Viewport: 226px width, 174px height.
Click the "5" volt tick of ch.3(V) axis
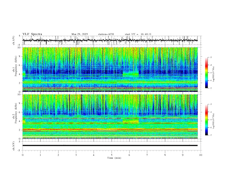20,142
